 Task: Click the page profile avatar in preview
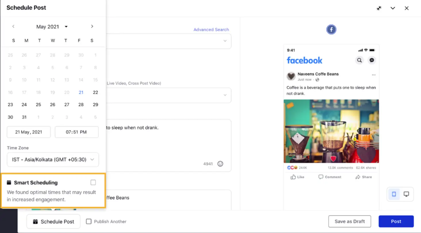pyautogui.click(x=291, y=76)
